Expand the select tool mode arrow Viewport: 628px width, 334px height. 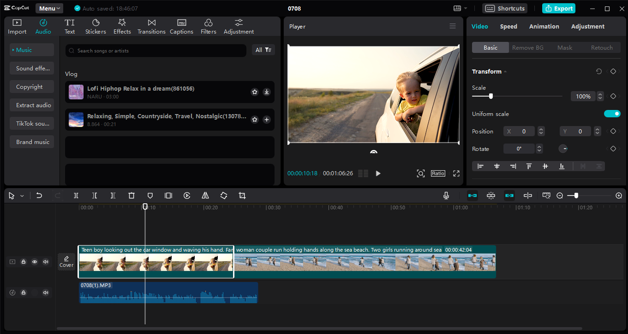[22, 196]
